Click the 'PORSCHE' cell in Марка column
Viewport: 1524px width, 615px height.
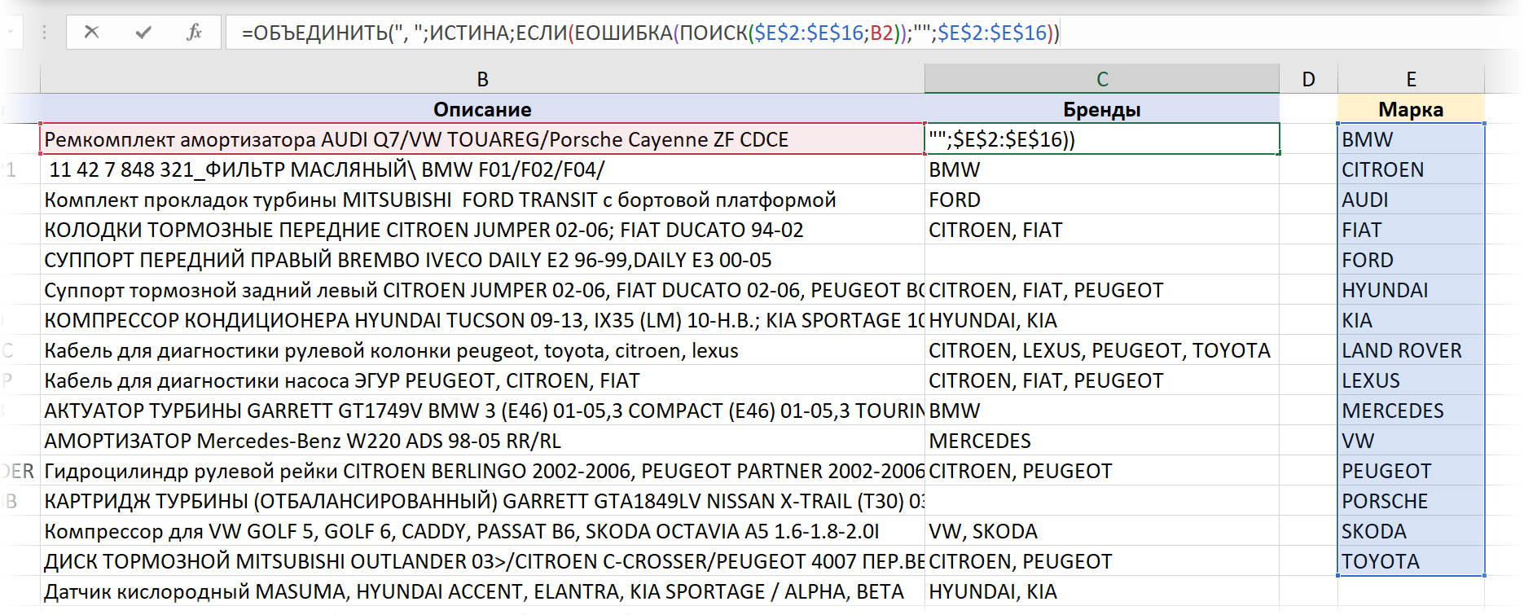point(1411,501)
